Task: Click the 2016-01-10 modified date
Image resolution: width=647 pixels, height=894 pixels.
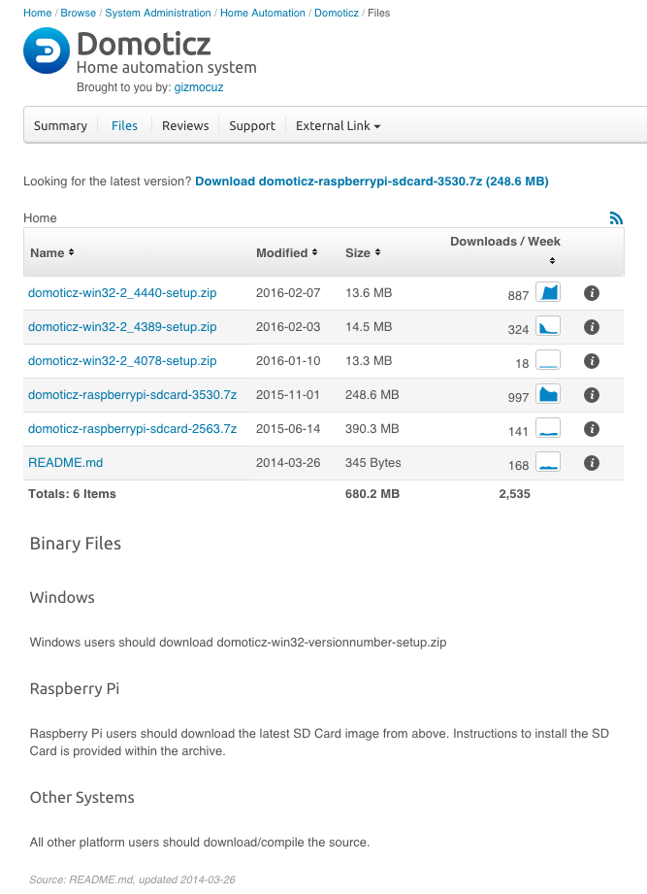Action: coord(288,360)
